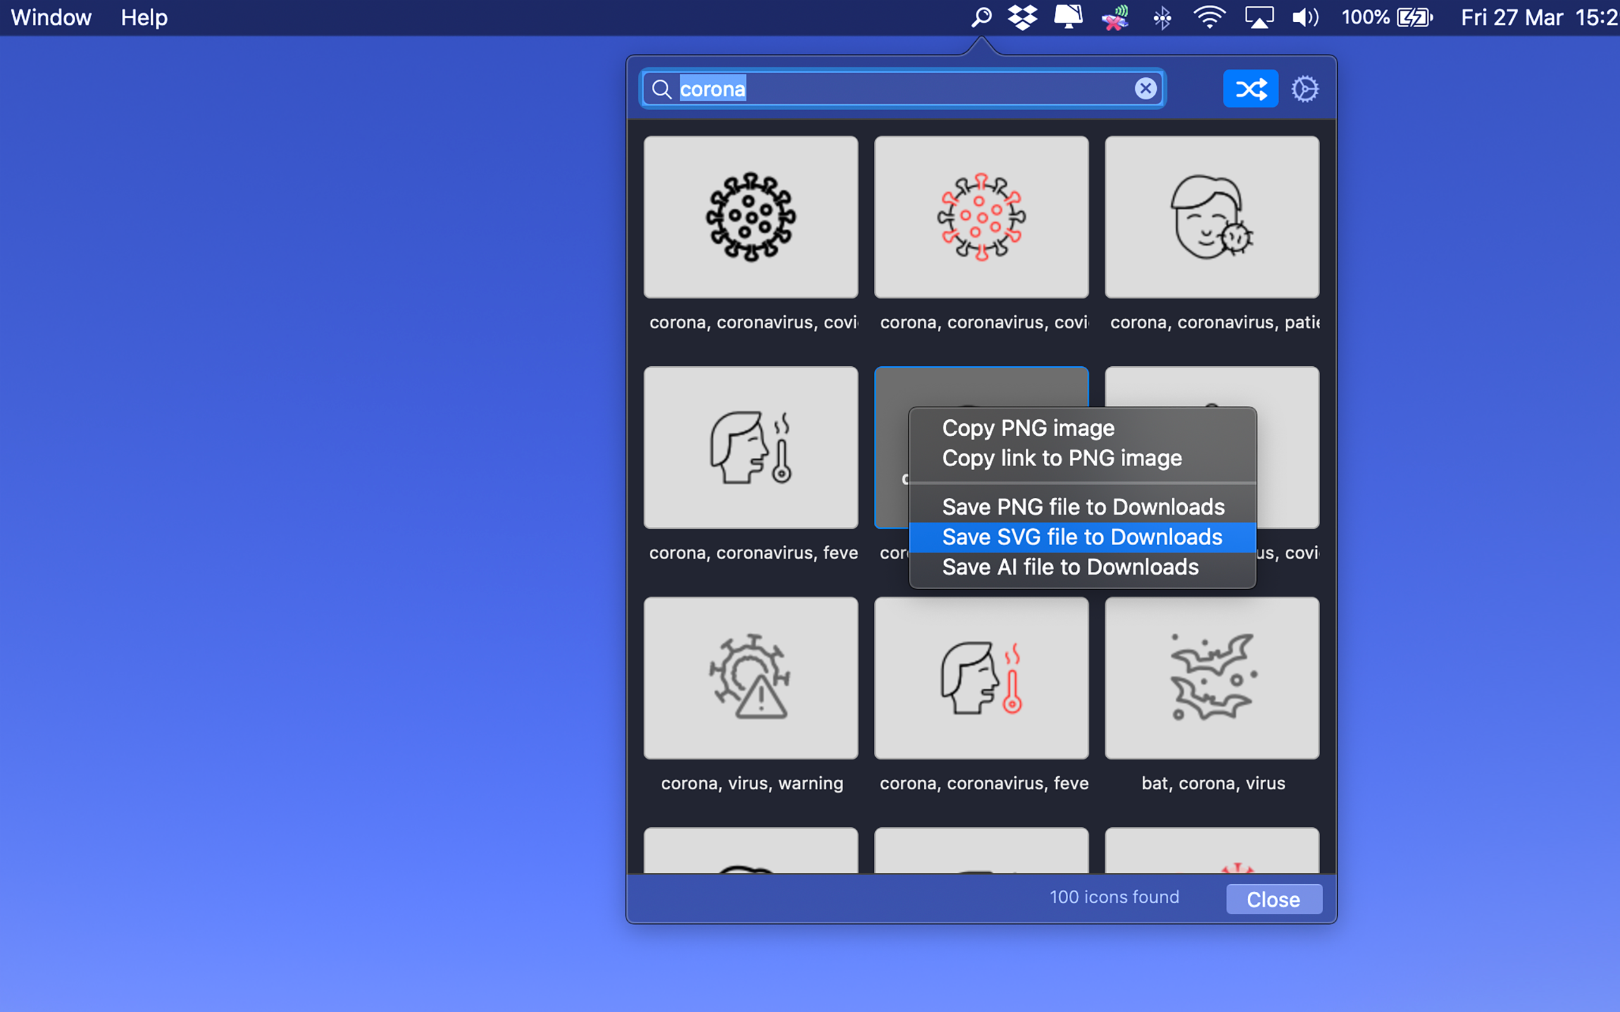Viewport: 1620px width, 1012px height.
Task: Open the Wi-Fi status menu
Action: pos(1209,18)
